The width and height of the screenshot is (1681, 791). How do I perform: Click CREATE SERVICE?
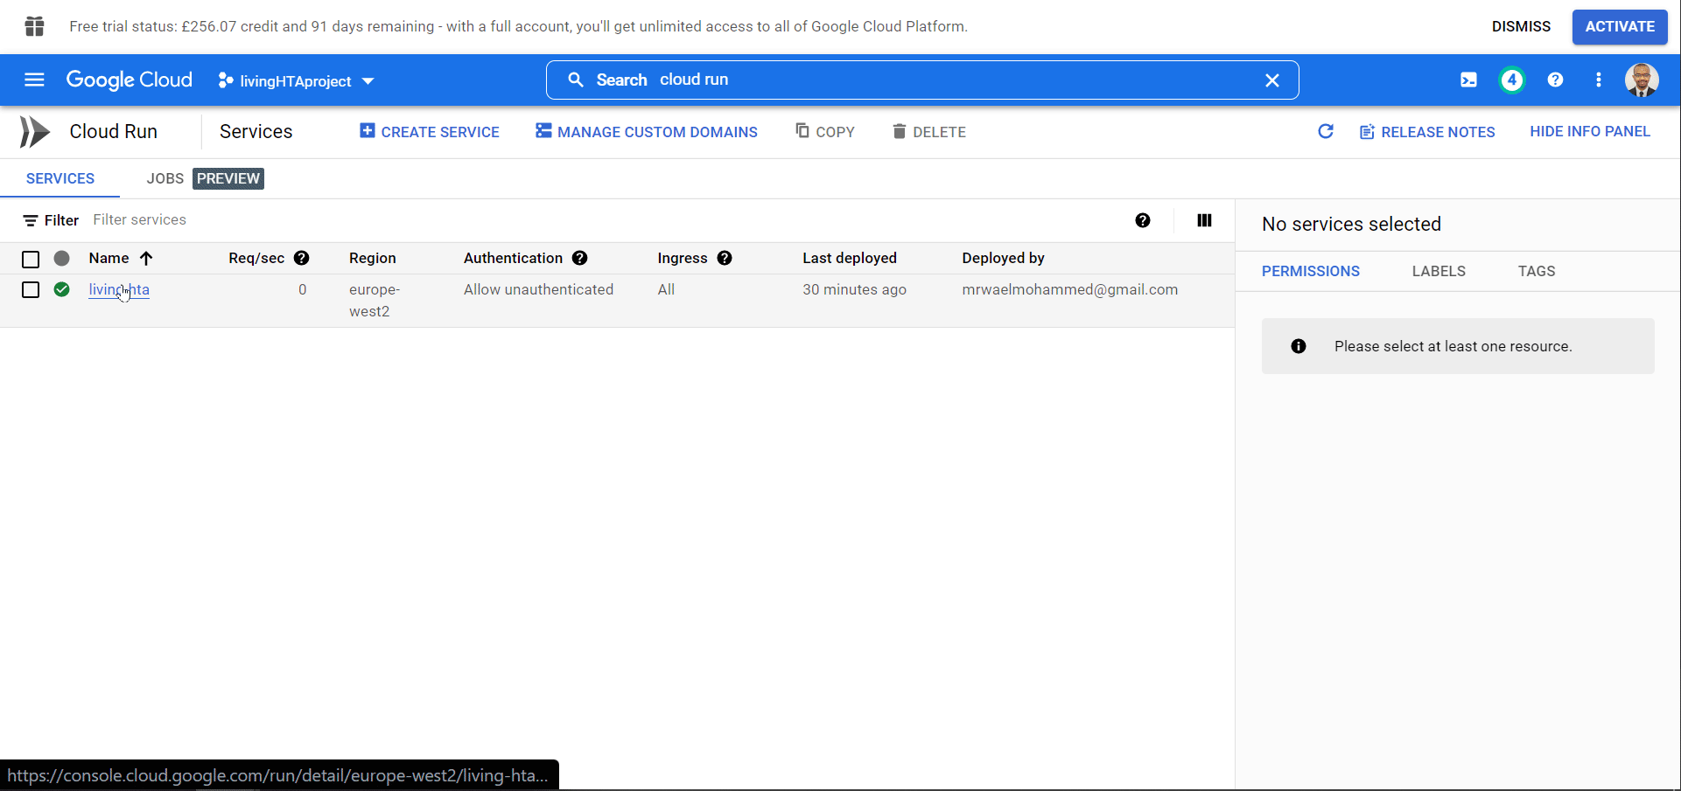click(x=429, y=131)
